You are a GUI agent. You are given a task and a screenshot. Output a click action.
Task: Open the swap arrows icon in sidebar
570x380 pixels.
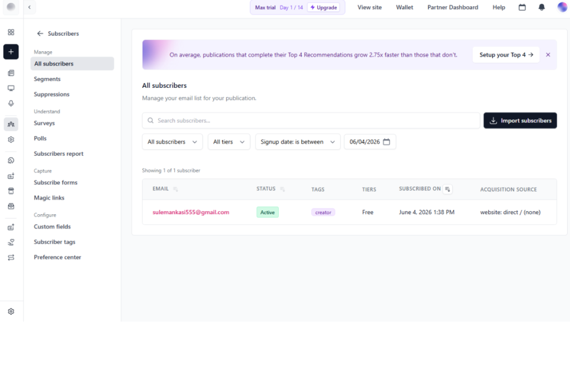[11, 258]
